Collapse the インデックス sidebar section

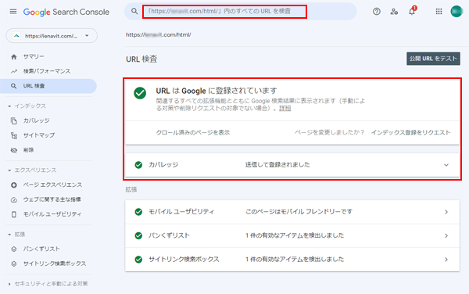tap(9, 106)
